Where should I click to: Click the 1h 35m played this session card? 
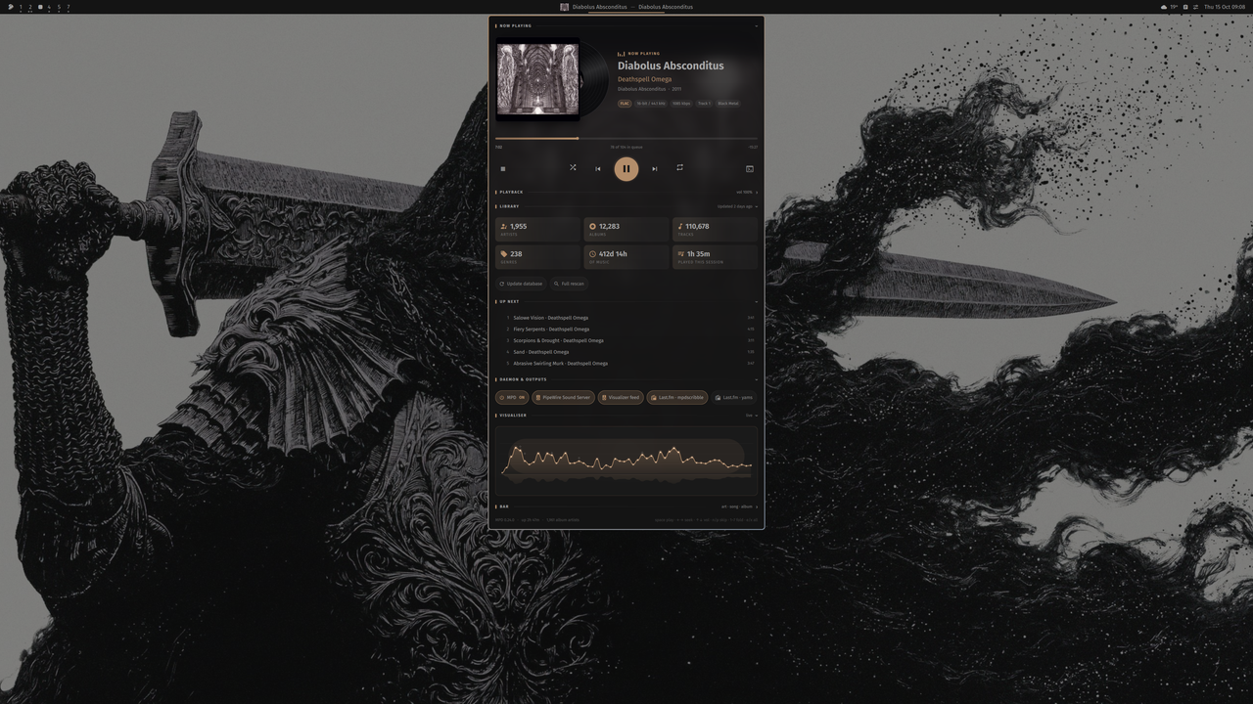715,257
